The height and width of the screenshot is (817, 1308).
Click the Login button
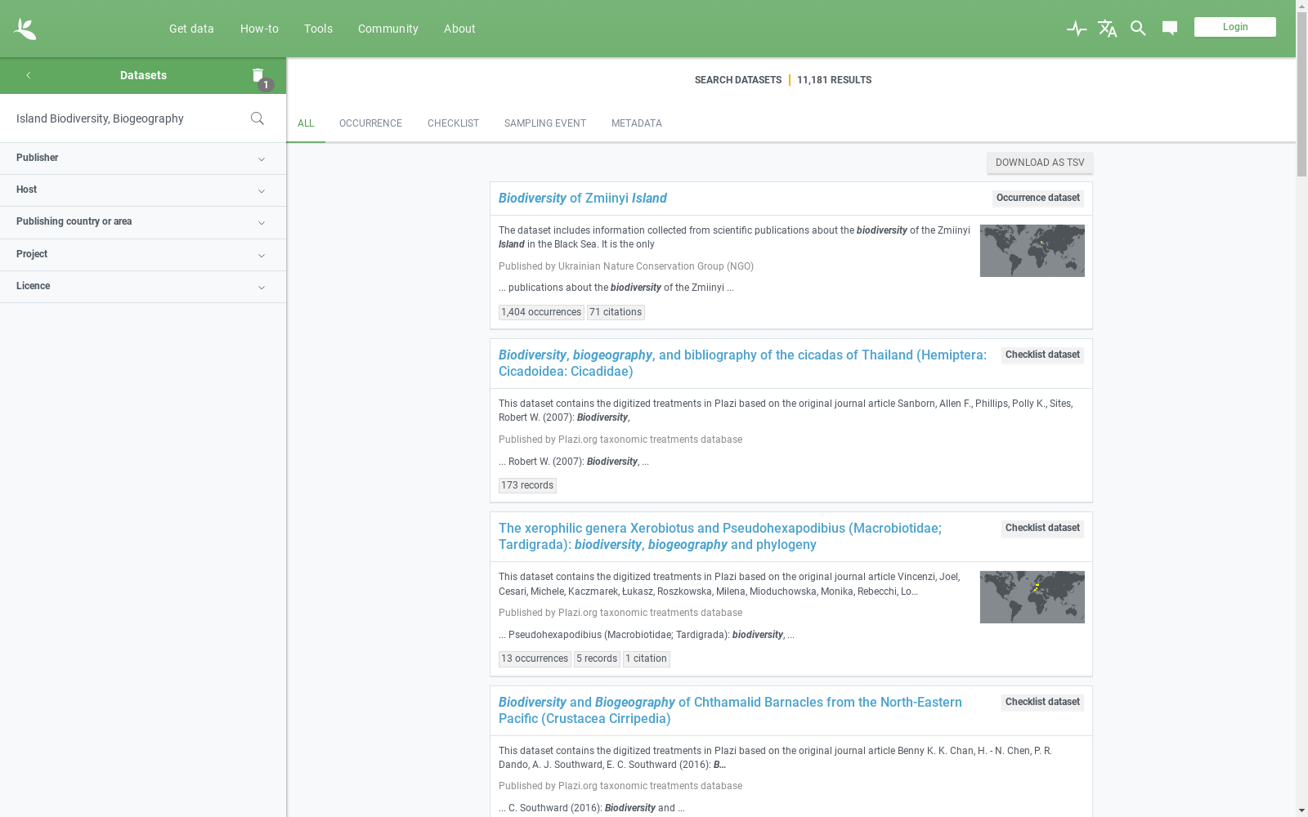coord(1234,27)
